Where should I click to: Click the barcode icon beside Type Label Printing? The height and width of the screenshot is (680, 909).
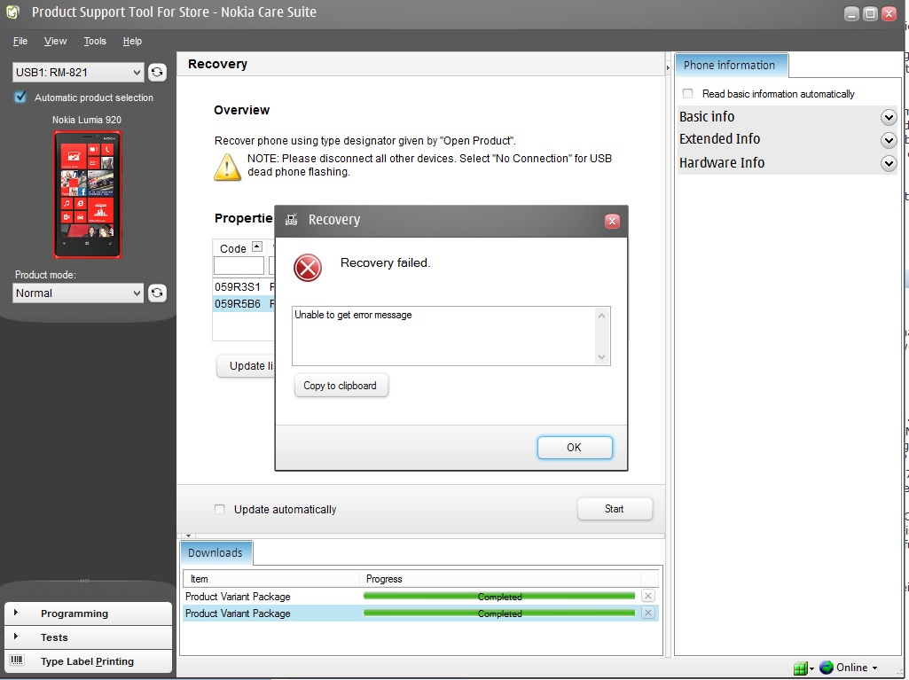[17, 660]
